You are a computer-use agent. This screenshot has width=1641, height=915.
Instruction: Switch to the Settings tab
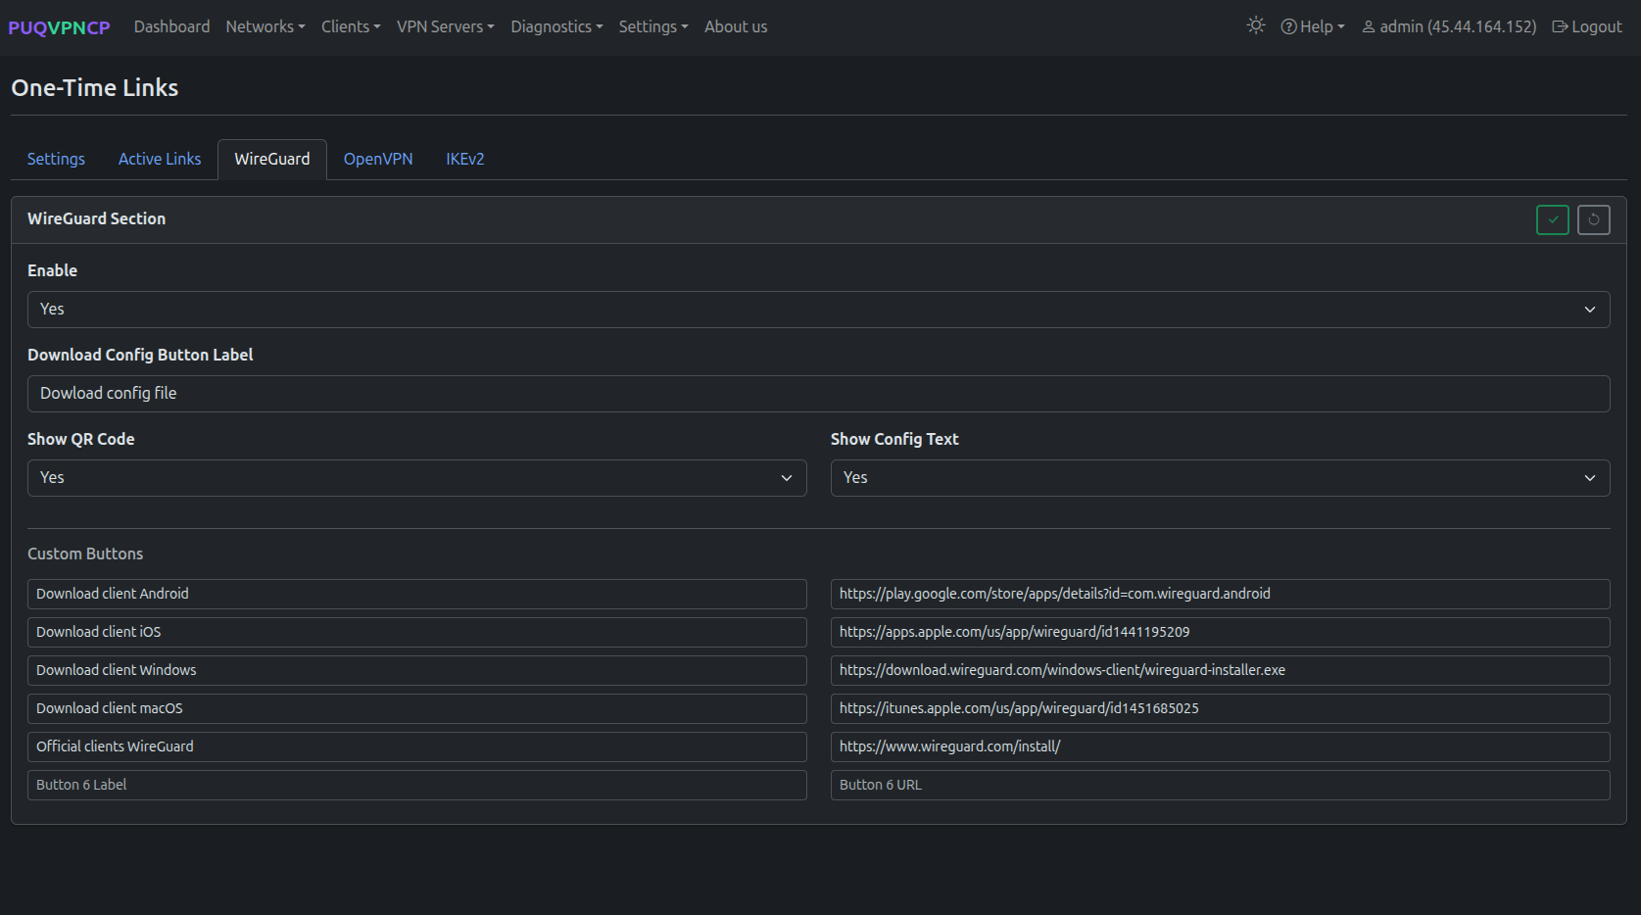click(x=56, y=159)
